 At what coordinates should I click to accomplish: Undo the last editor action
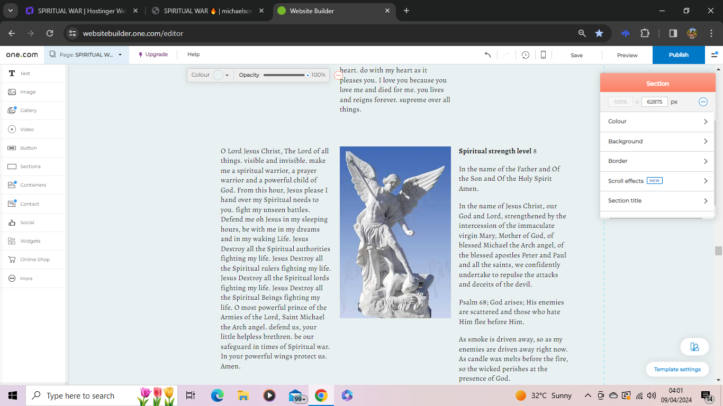coord(487,55)
